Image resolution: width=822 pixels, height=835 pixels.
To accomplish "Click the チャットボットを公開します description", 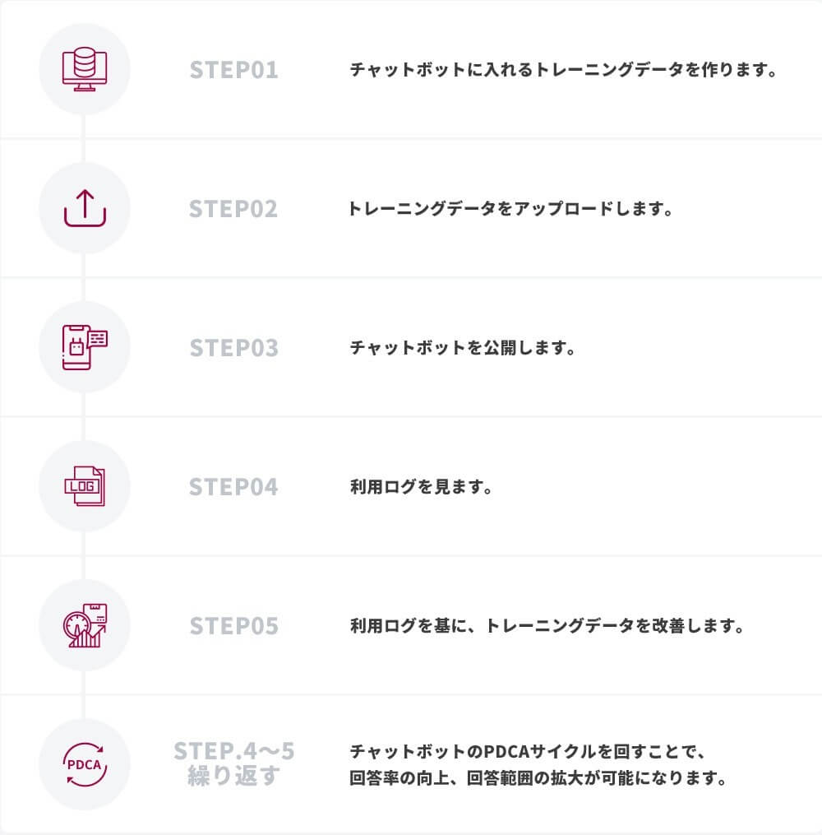I will [x=462, y=348].
